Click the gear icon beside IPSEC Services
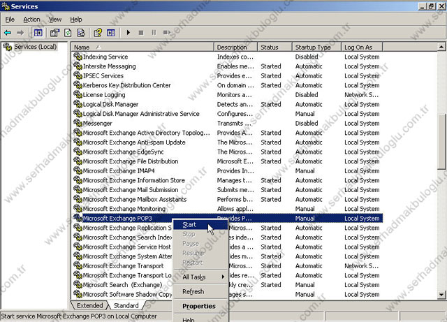The image size is (447, 322). [78, 75]
